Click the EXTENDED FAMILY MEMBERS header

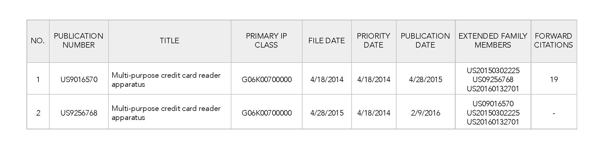point(493,41)
